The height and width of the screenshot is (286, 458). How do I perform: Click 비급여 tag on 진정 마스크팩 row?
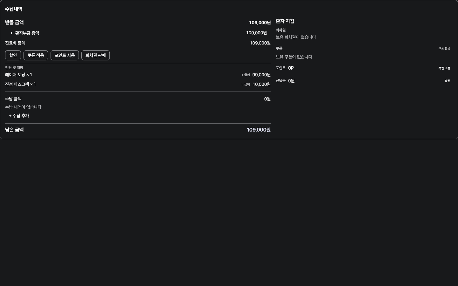[x=246, y=85]
